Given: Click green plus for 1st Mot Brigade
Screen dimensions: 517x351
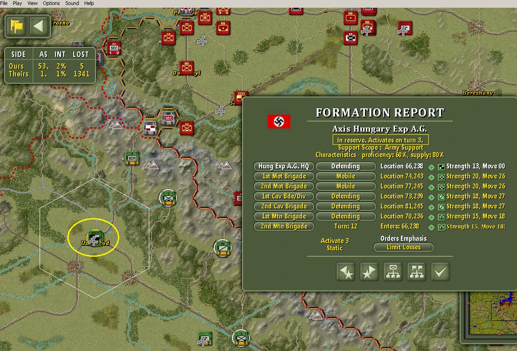Looking at the screenshot, I should point(431,177).
